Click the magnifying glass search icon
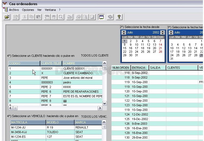204x141 pixels. [x=61, y=17]
